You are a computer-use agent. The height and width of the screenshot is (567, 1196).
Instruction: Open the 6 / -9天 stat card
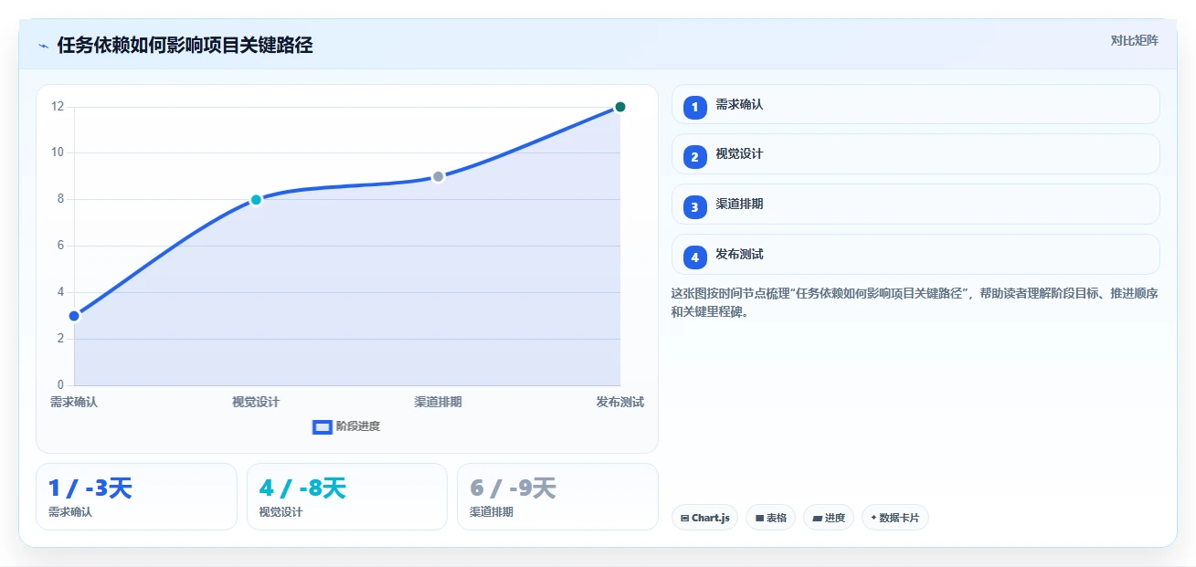[557, 497]
